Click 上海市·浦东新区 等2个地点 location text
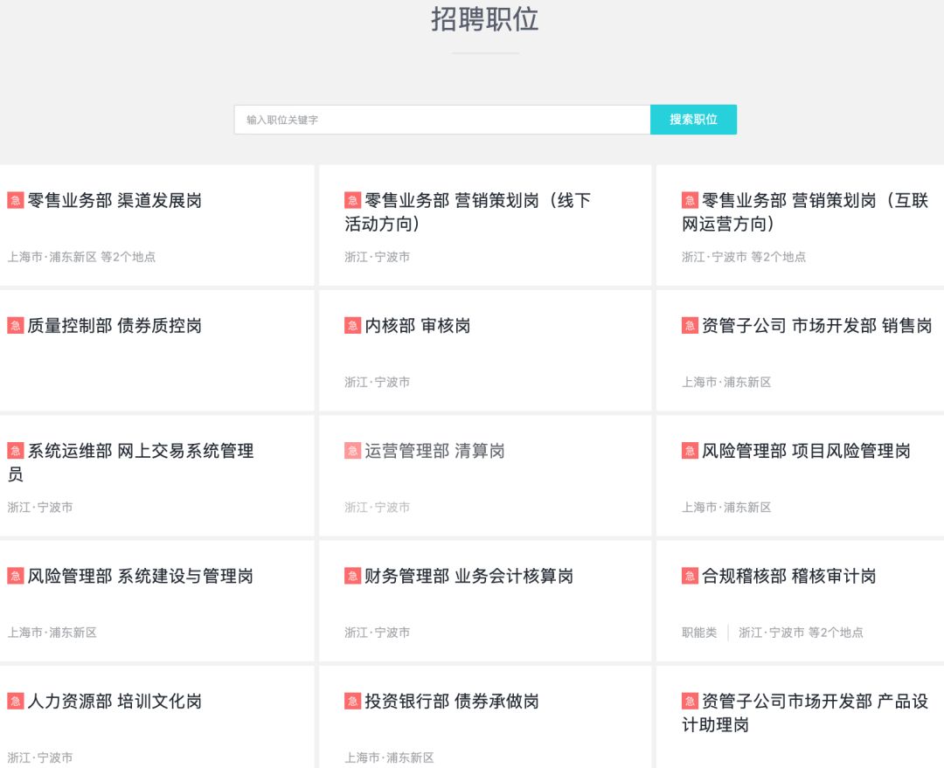Viewport: 944px width, 768px height. pyautogui.click(x=81, y=257)
